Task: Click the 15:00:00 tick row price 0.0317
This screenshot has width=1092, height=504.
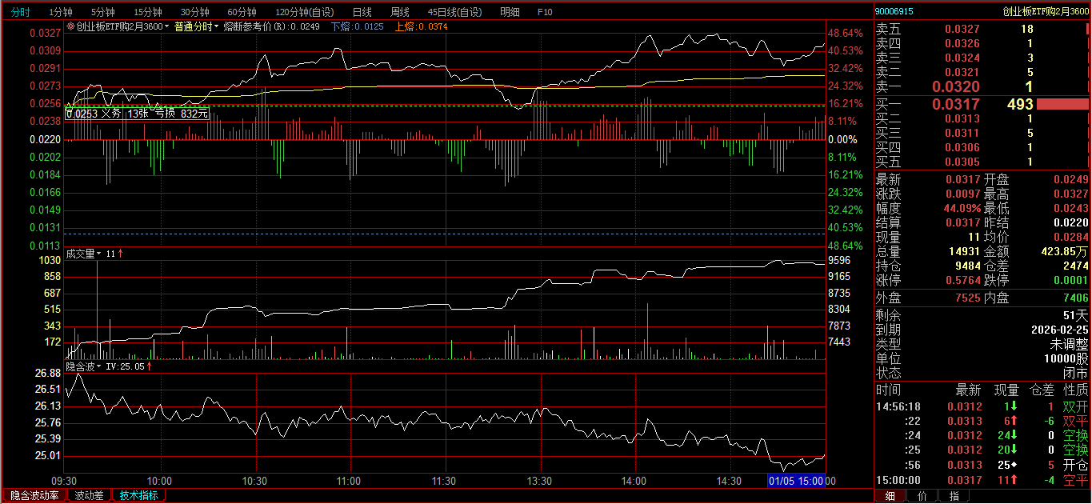Action: coord(964,480)
